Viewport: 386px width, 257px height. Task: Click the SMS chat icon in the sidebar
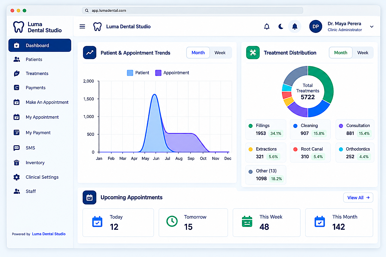[17, 148]
